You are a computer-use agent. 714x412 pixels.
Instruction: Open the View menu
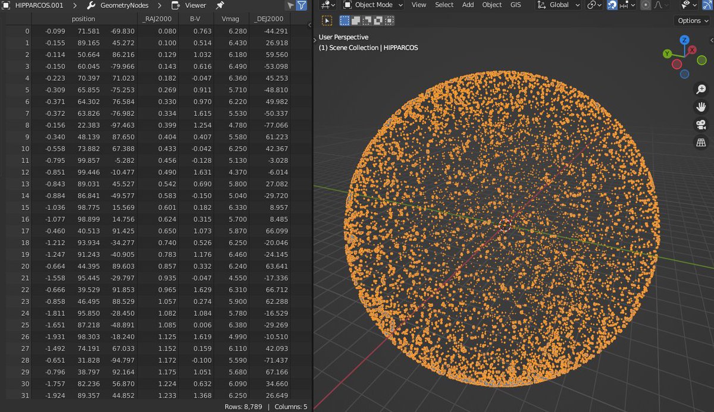coord(419,5)
